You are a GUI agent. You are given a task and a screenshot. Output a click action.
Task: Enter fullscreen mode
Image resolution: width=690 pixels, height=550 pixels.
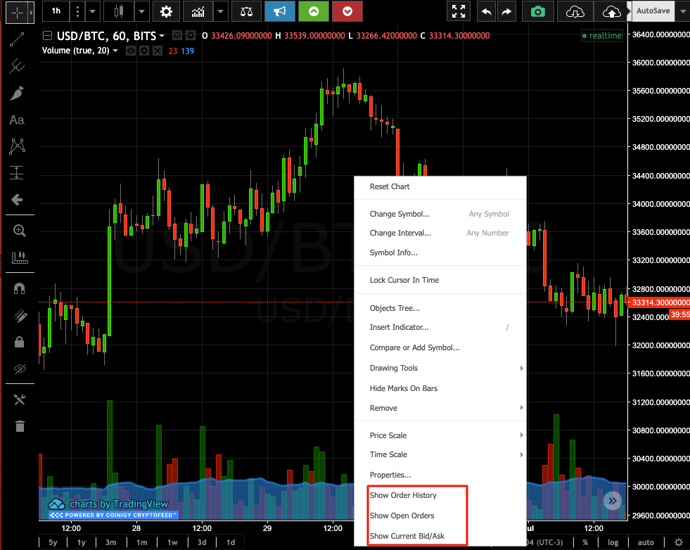[459, 11]
